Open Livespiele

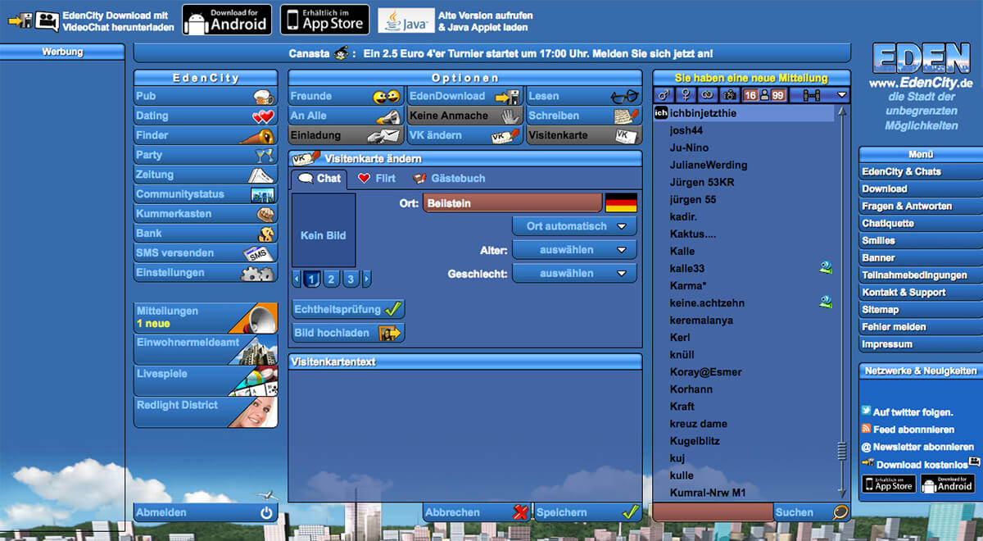206,380
